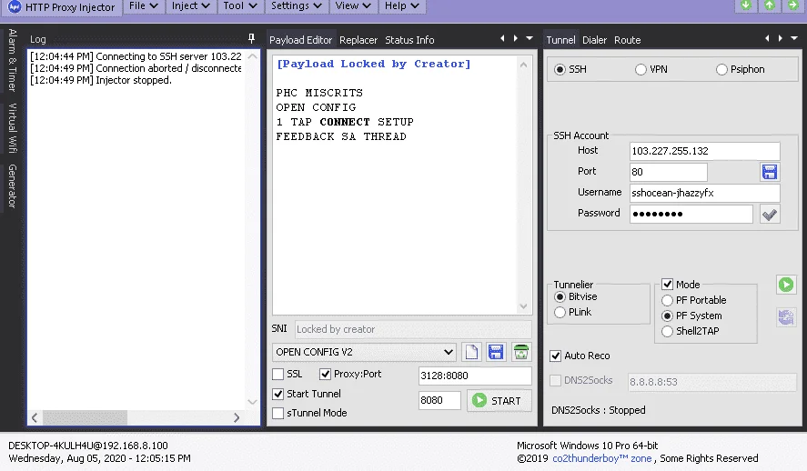Click the Proxy:Port value field 3128:8080
This screenshot has width=807, height=471.
click(475, 376)
